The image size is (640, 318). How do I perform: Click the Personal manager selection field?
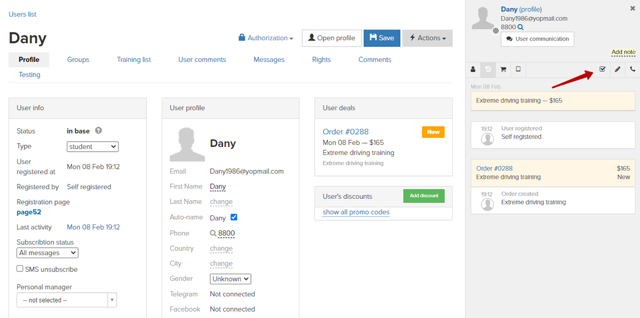tap(67, 300)
